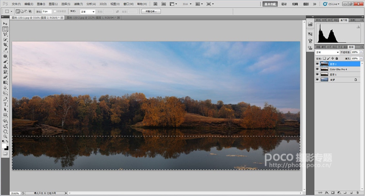The height and width of the screenshot is (196, 365).
Task: Toggle lock image pixels brush icon
Action: coord(328,58)
